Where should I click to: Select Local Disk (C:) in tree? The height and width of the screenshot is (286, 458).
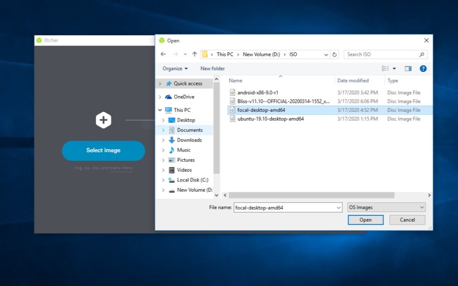pos(192,180)
